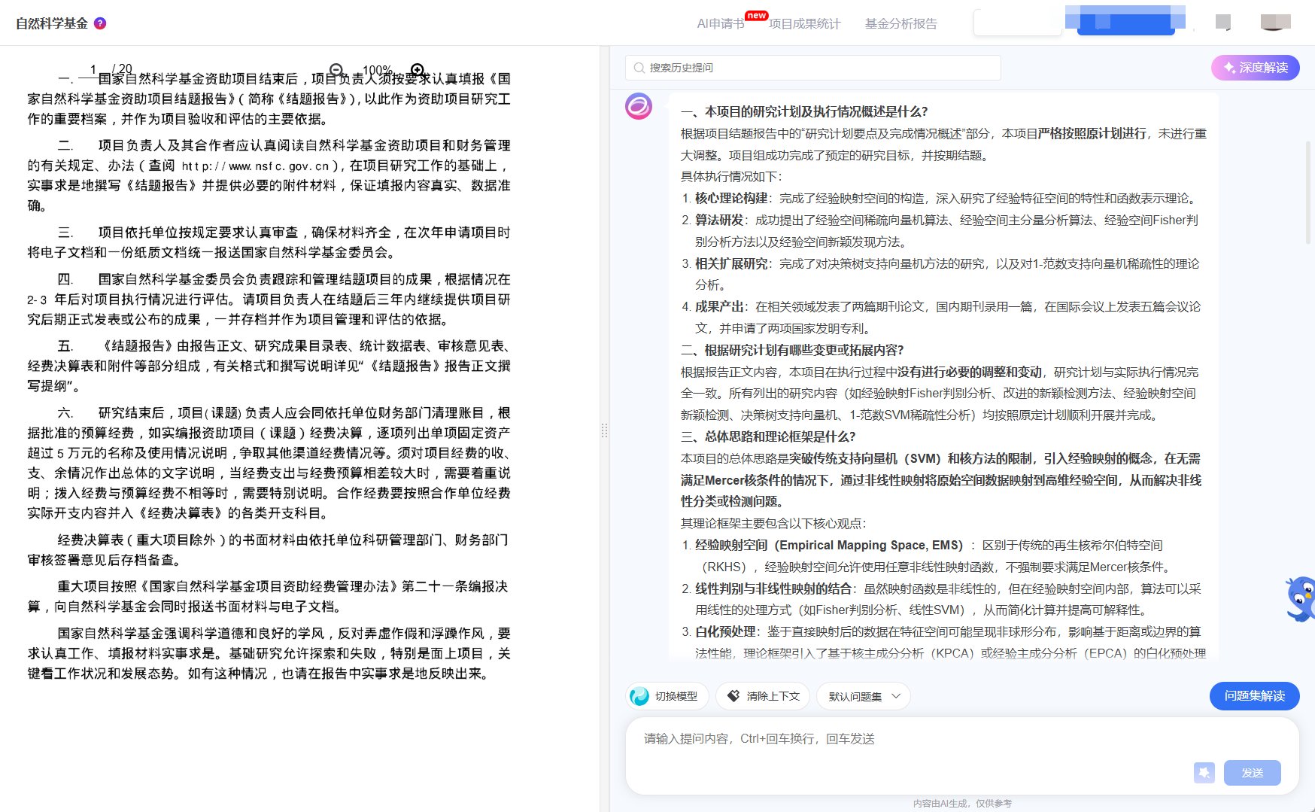
Task: Zoom in the PDF document
Action: (x=418, y=70)
